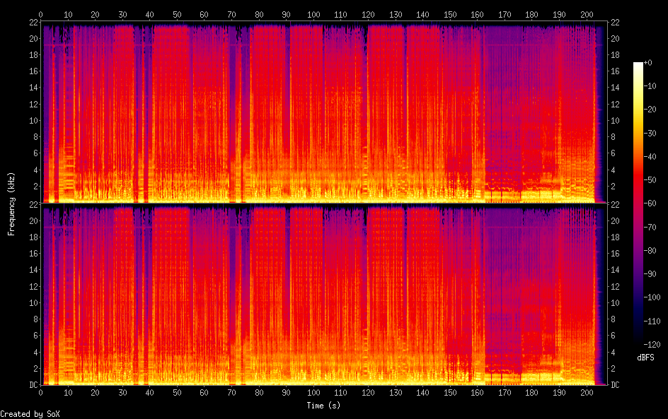Click the '+0' color scale label
668x419 pixels.
tap(647, 62)
